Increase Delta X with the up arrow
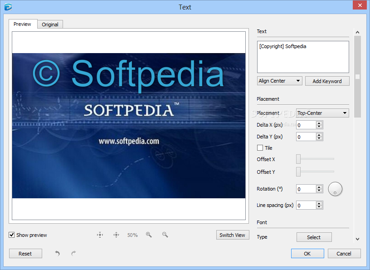The height and width of the screenshot is (270, 370). (319, 123)
